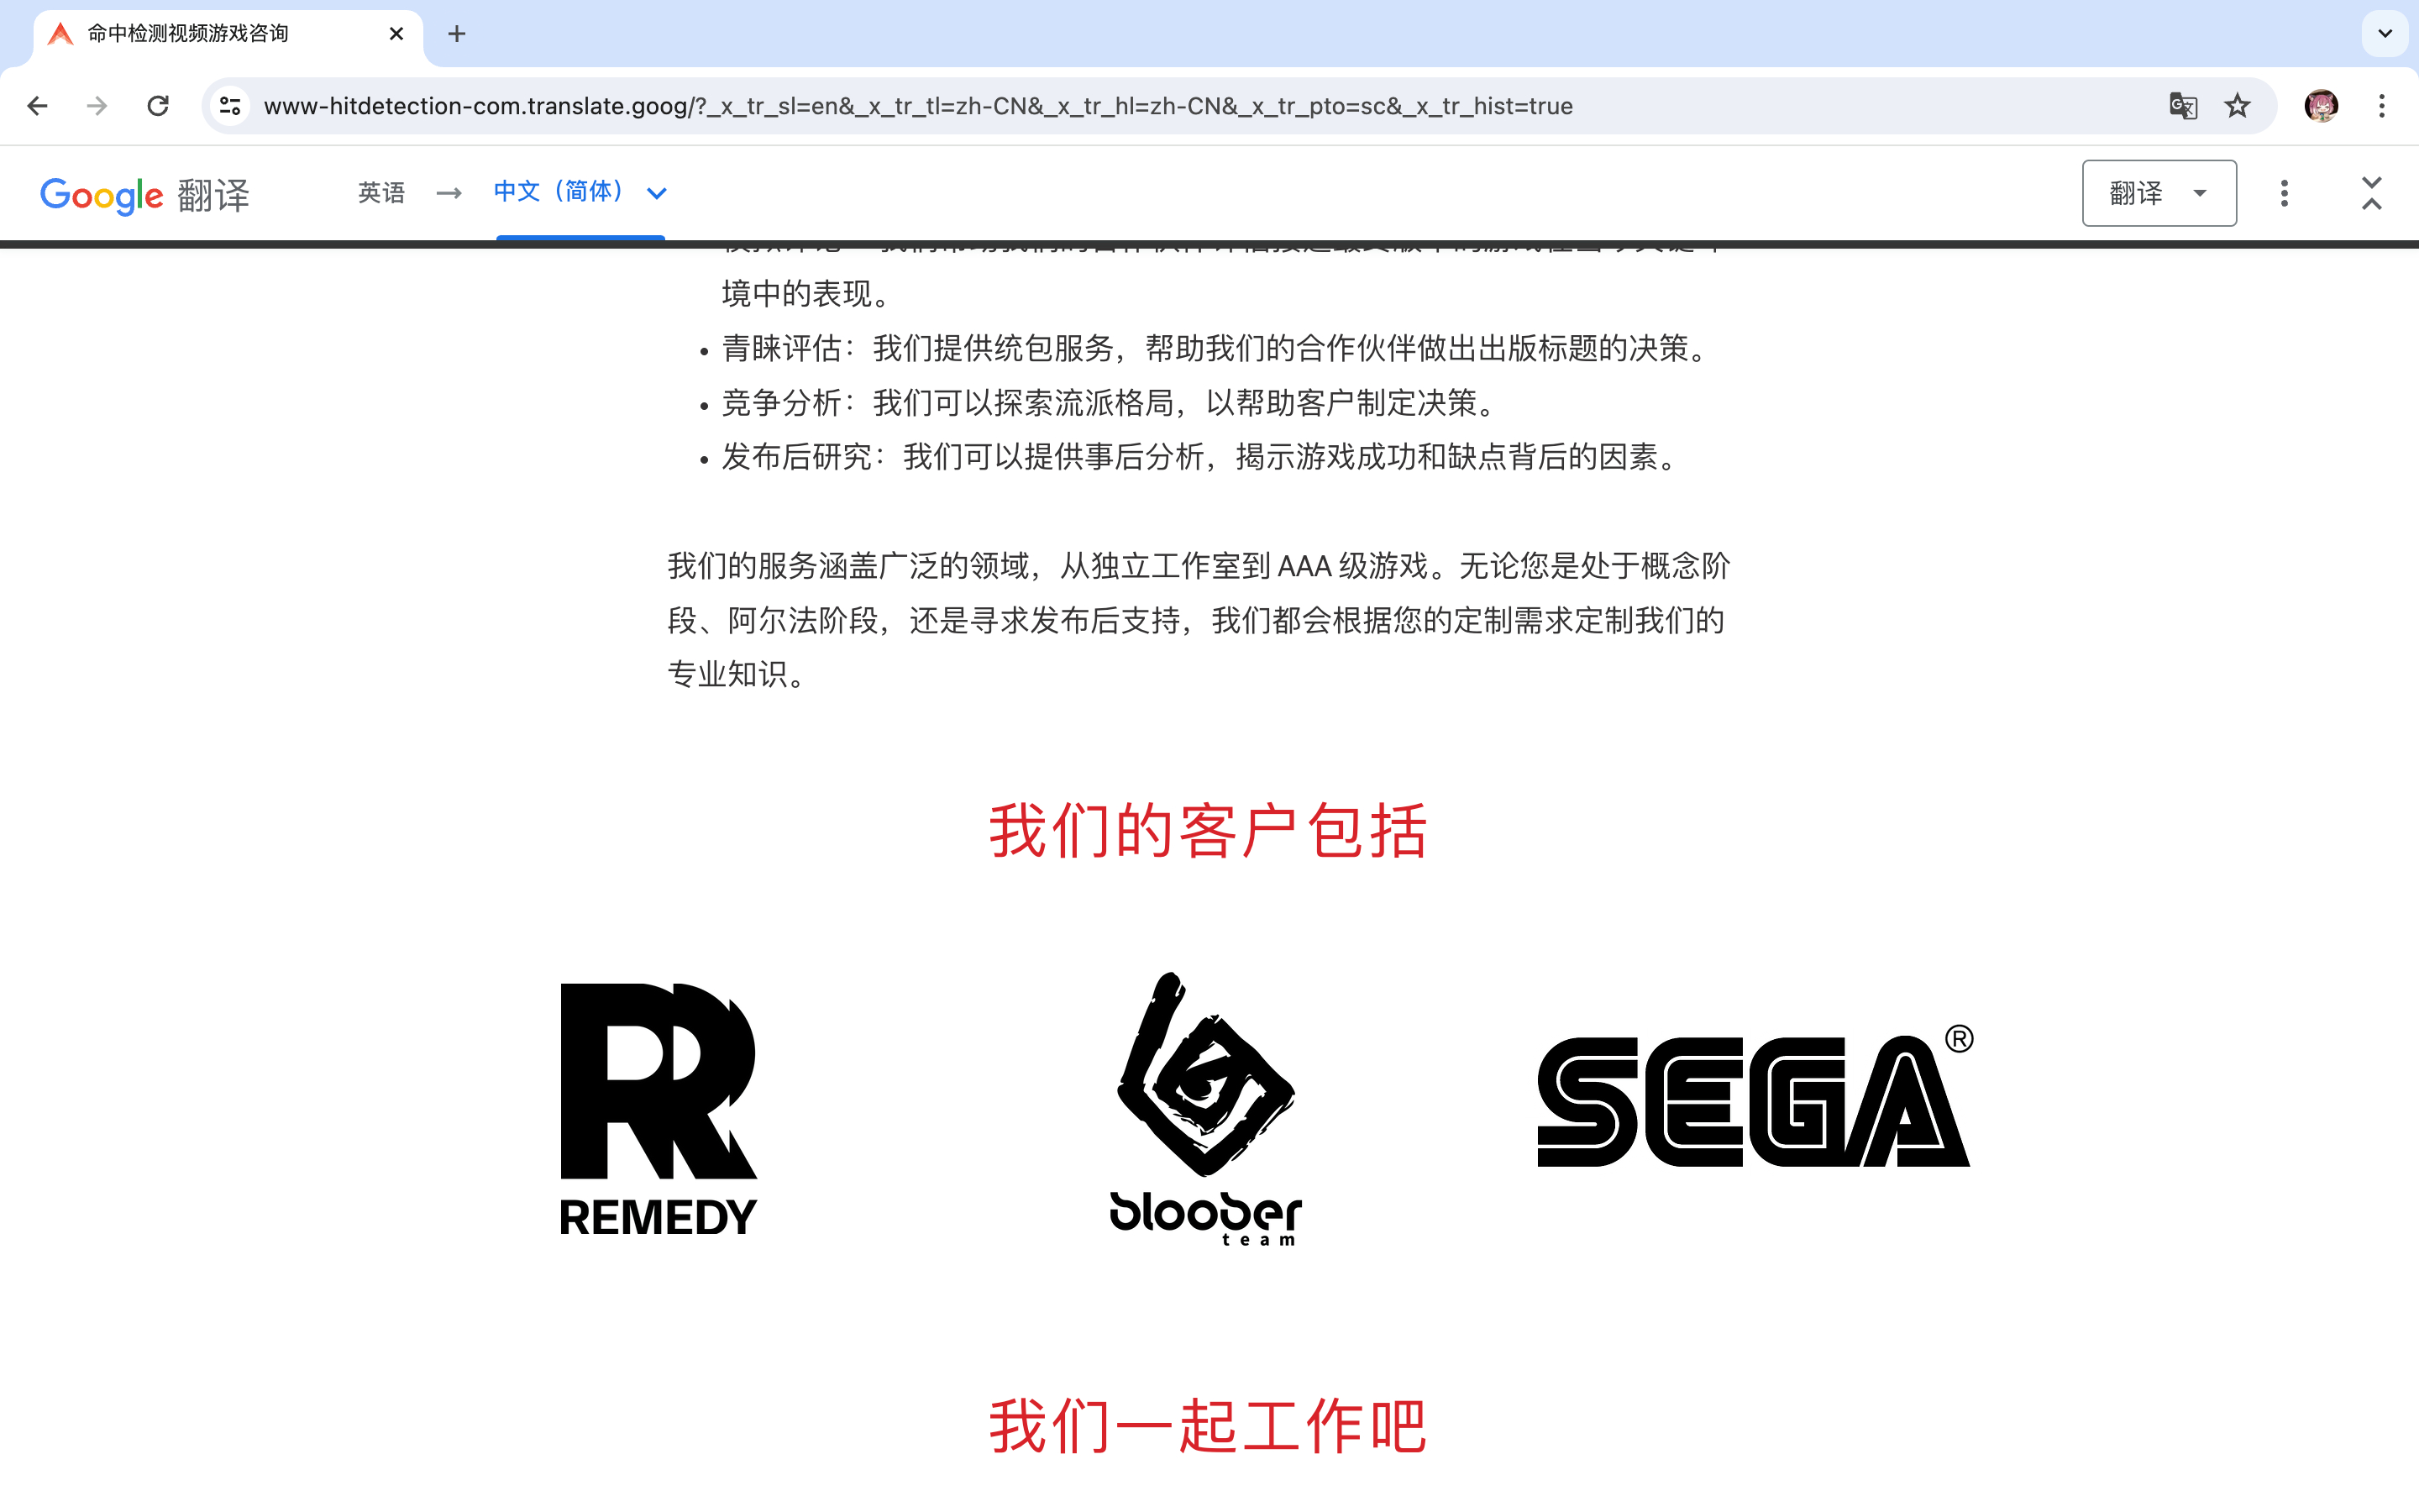2419x1512 pixels.
Task: Click the Remedy logo
Action: (x=658, y=1108)
